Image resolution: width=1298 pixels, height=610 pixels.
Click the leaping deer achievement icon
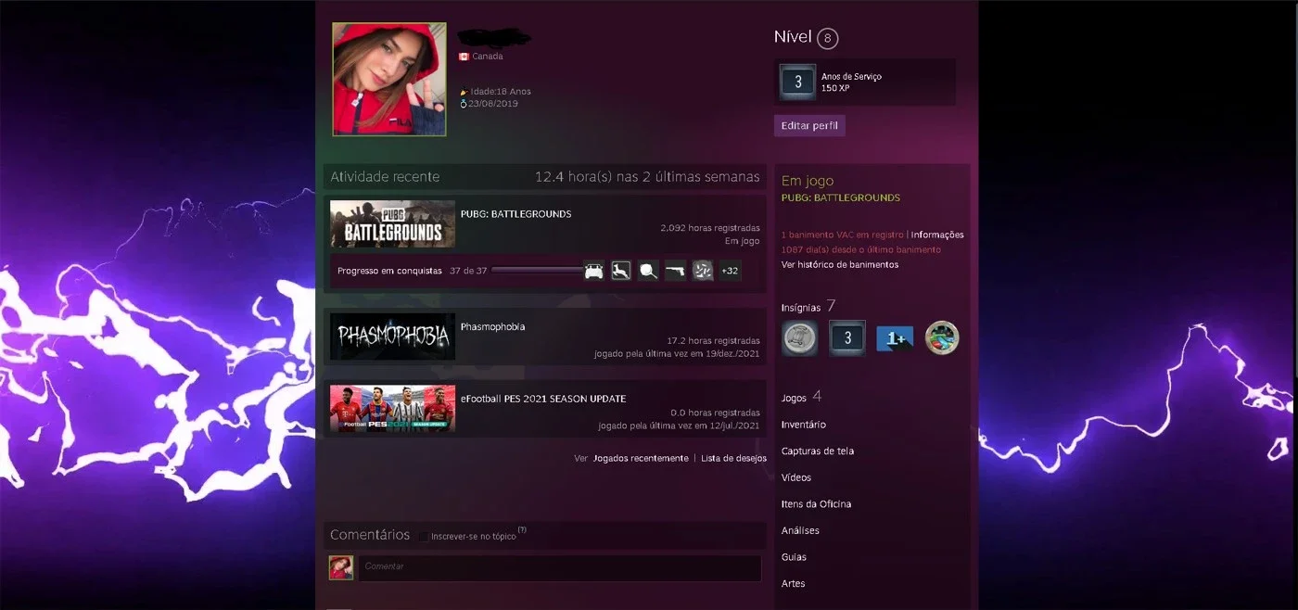pyautogui.click(x=621, y=271)
